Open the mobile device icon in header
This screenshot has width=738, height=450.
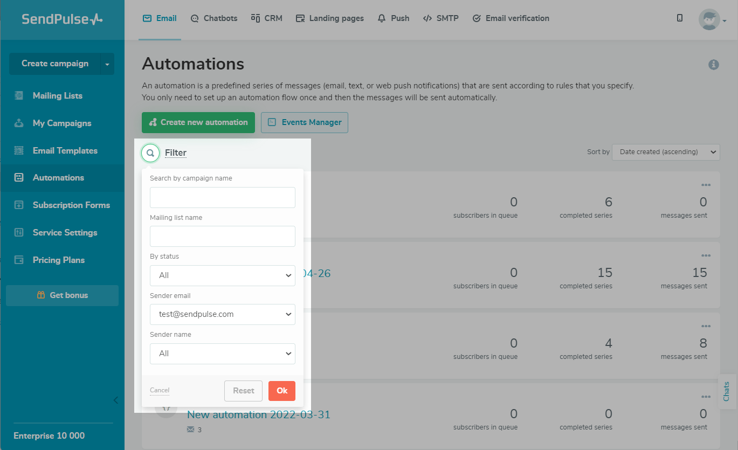680,18
